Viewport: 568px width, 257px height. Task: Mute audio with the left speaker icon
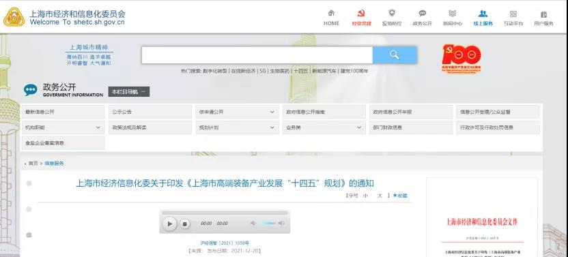point(253,224)
